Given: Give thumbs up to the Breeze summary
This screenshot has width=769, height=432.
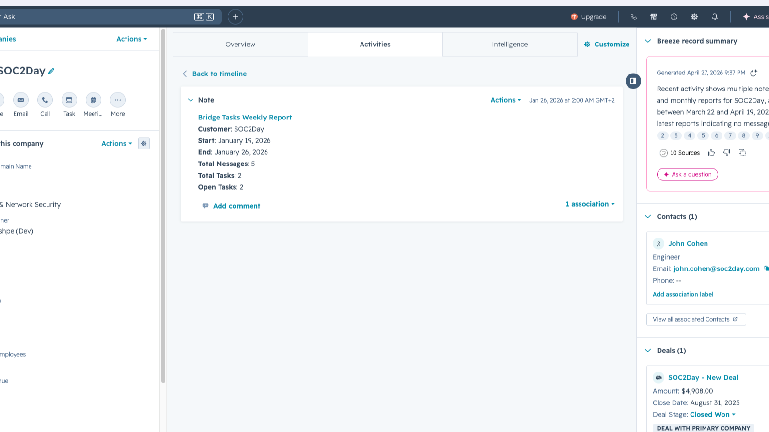Looking at the screenshot, I should pyautogui.click(x=711, y=153).
